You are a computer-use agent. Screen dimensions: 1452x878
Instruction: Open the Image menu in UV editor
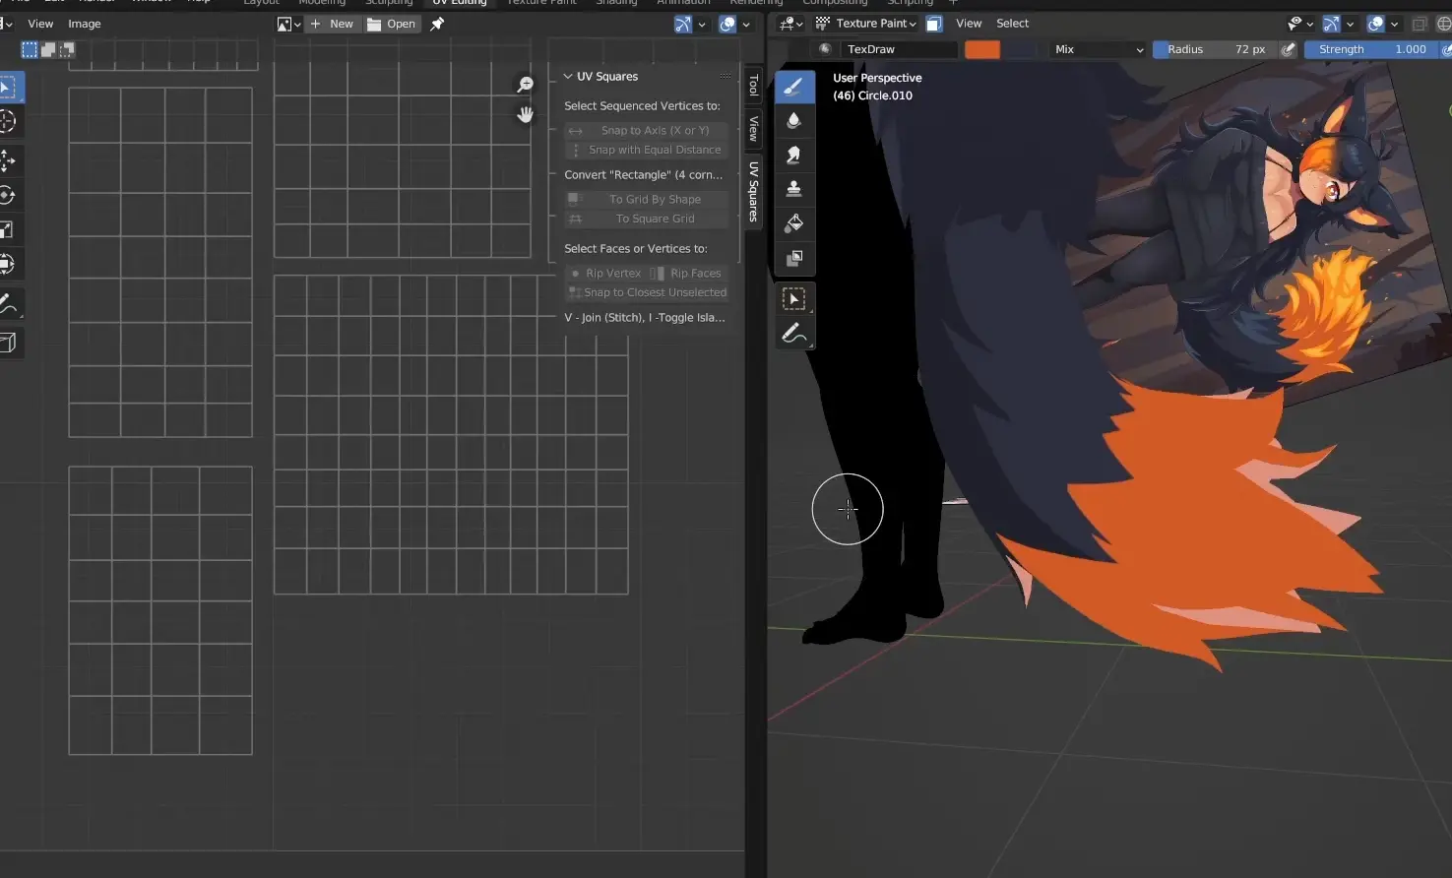coord(85,24)
